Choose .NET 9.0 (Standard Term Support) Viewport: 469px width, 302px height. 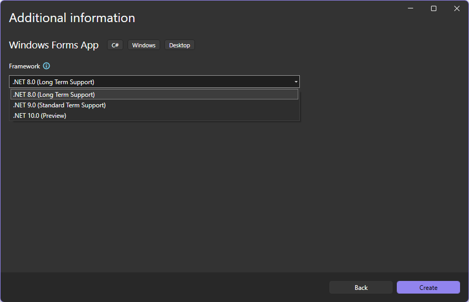tap(154, 105)
